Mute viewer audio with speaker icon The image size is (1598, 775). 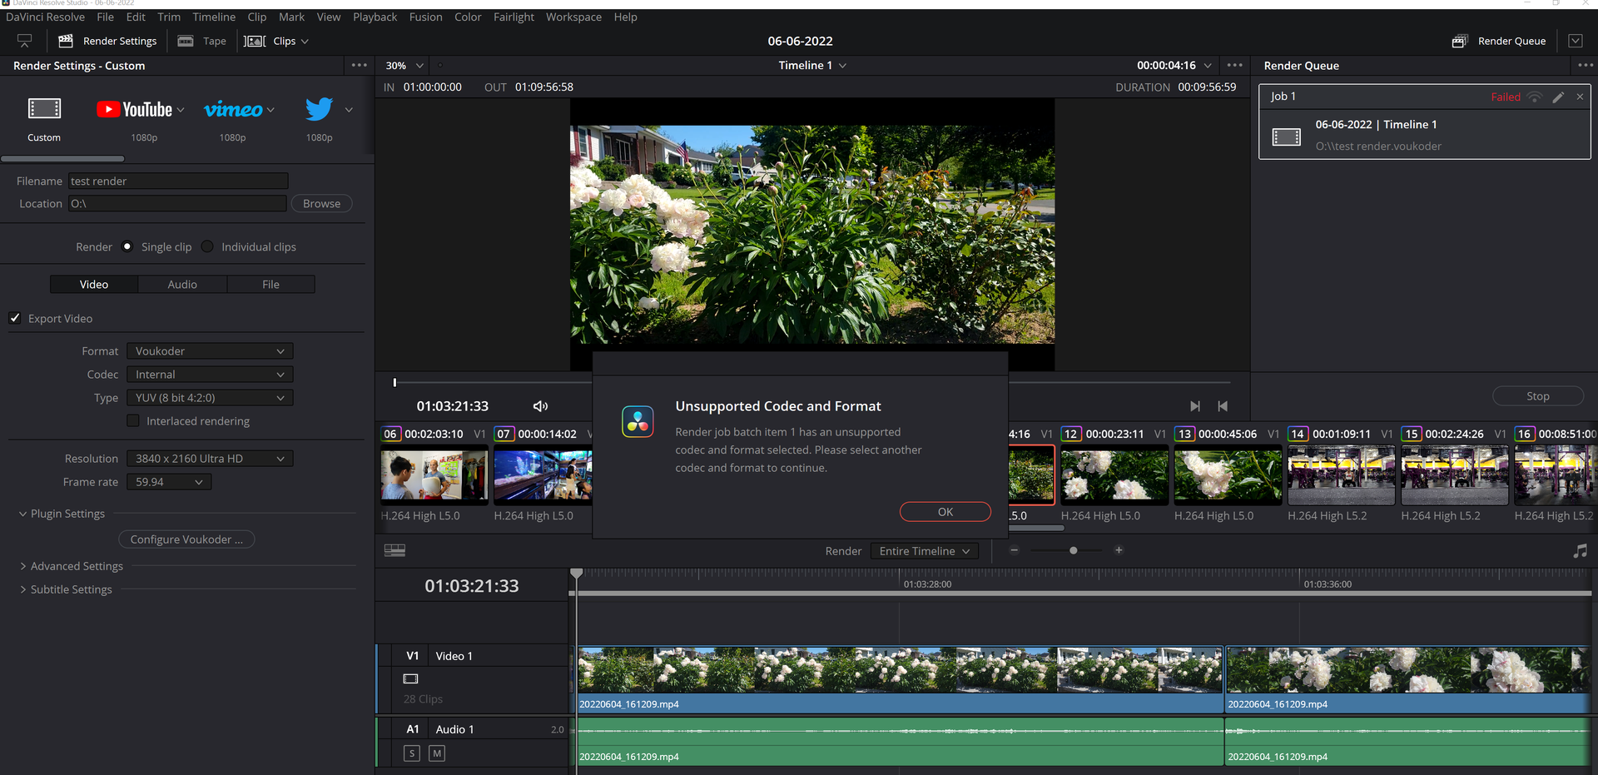(x=540, y=406)
